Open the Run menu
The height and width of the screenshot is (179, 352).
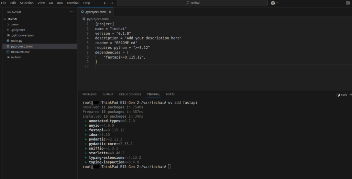point(60,3)
